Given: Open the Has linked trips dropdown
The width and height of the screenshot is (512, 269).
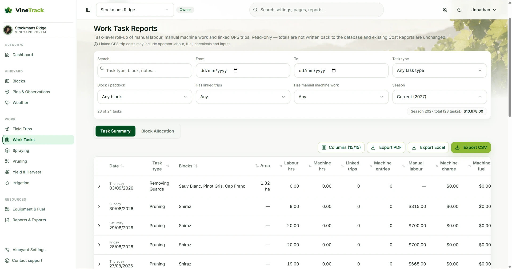Looking at the screenshot, I should point(243,97).
